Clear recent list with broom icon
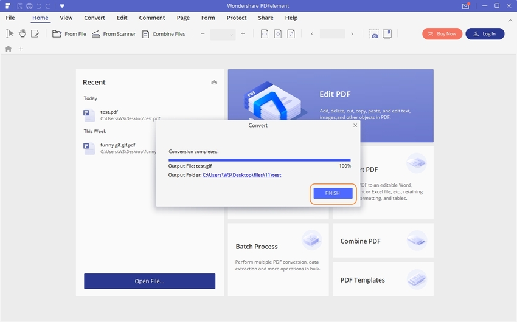Viewport: 517px width, 322px height. pyautogui.click(x=214, y=82)
